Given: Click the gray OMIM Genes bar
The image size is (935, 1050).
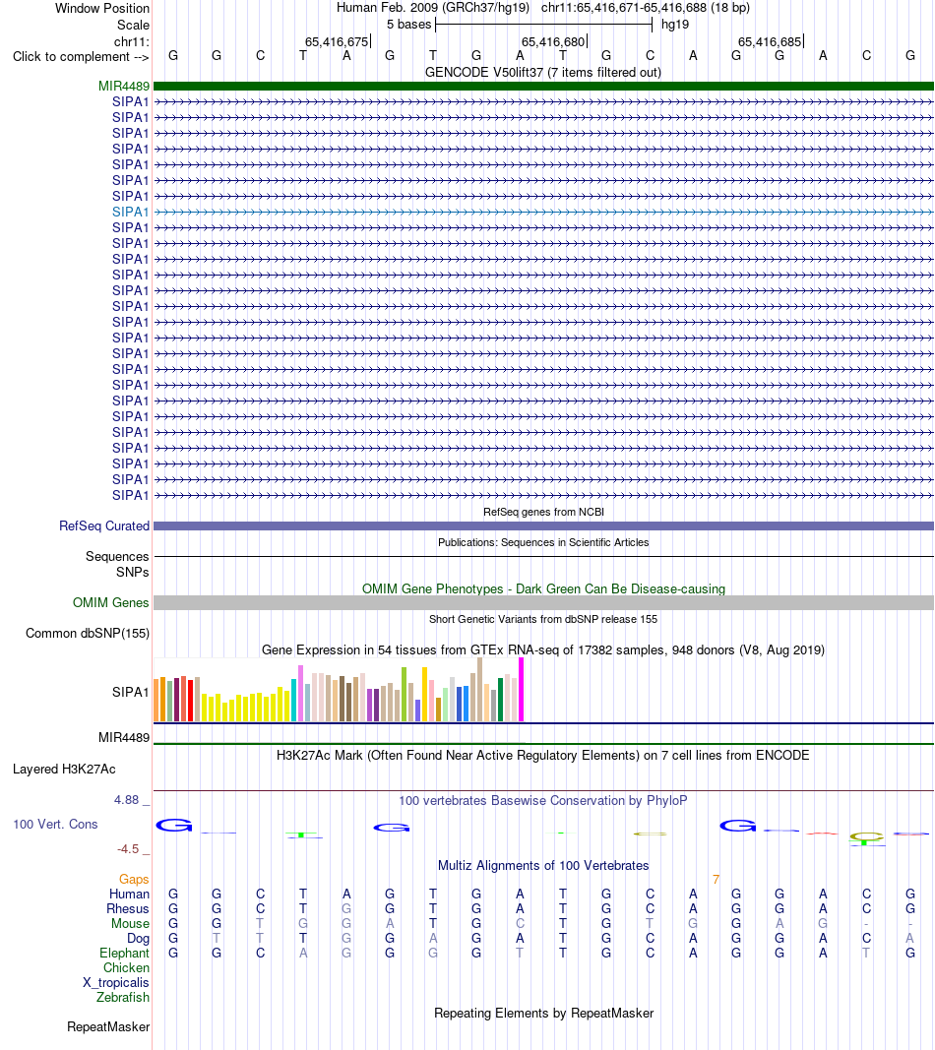Looking at the screenshot, I should 543,602.
